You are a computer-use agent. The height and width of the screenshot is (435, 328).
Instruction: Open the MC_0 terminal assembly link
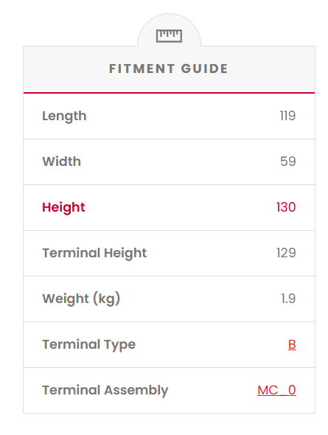pyautogui.click(x=276, y=390)
